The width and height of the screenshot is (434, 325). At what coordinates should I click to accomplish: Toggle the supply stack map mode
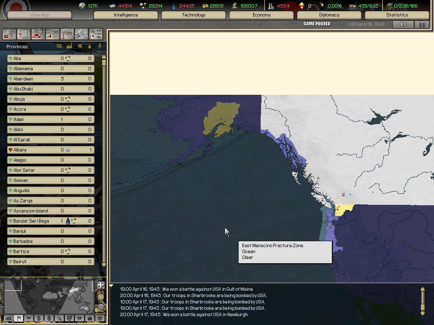pos(49,318)
